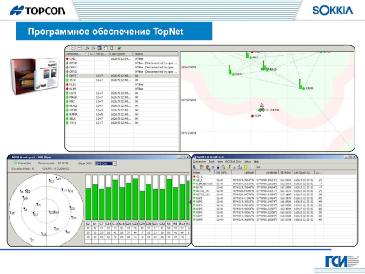365x274 pixels.
Task: Open the PC Clock Sync menu
Action: (x=233, y=162)
